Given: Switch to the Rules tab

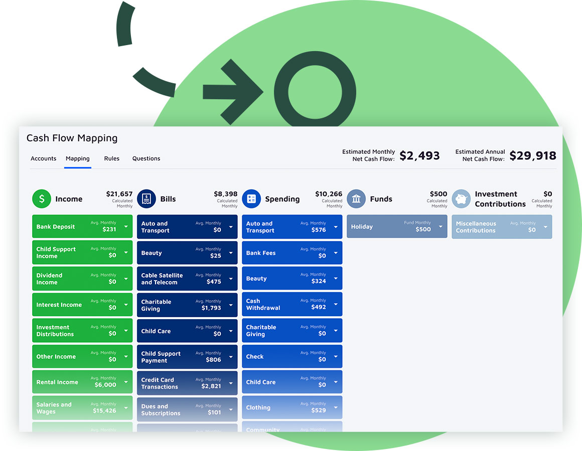Looking at the screenshot, I should (x=112, y=159).
